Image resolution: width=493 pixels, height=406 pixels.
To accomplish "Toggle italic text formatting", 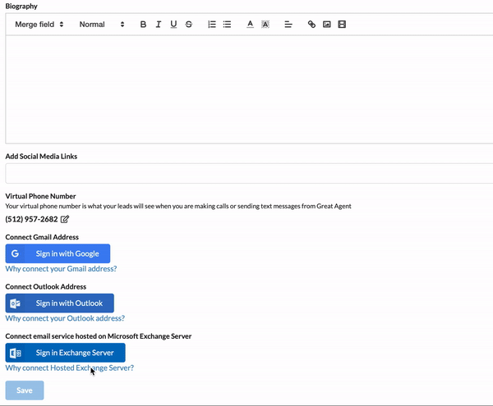I will [x=159, y=25].
